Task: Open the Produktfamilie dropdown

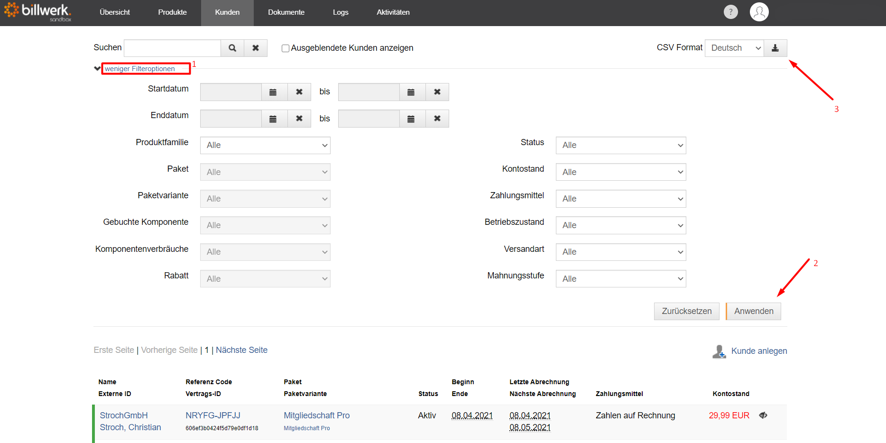Action: click(265, 145)
